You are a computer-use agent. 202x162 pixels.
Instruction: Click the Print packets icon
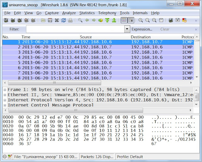(70, 20)
